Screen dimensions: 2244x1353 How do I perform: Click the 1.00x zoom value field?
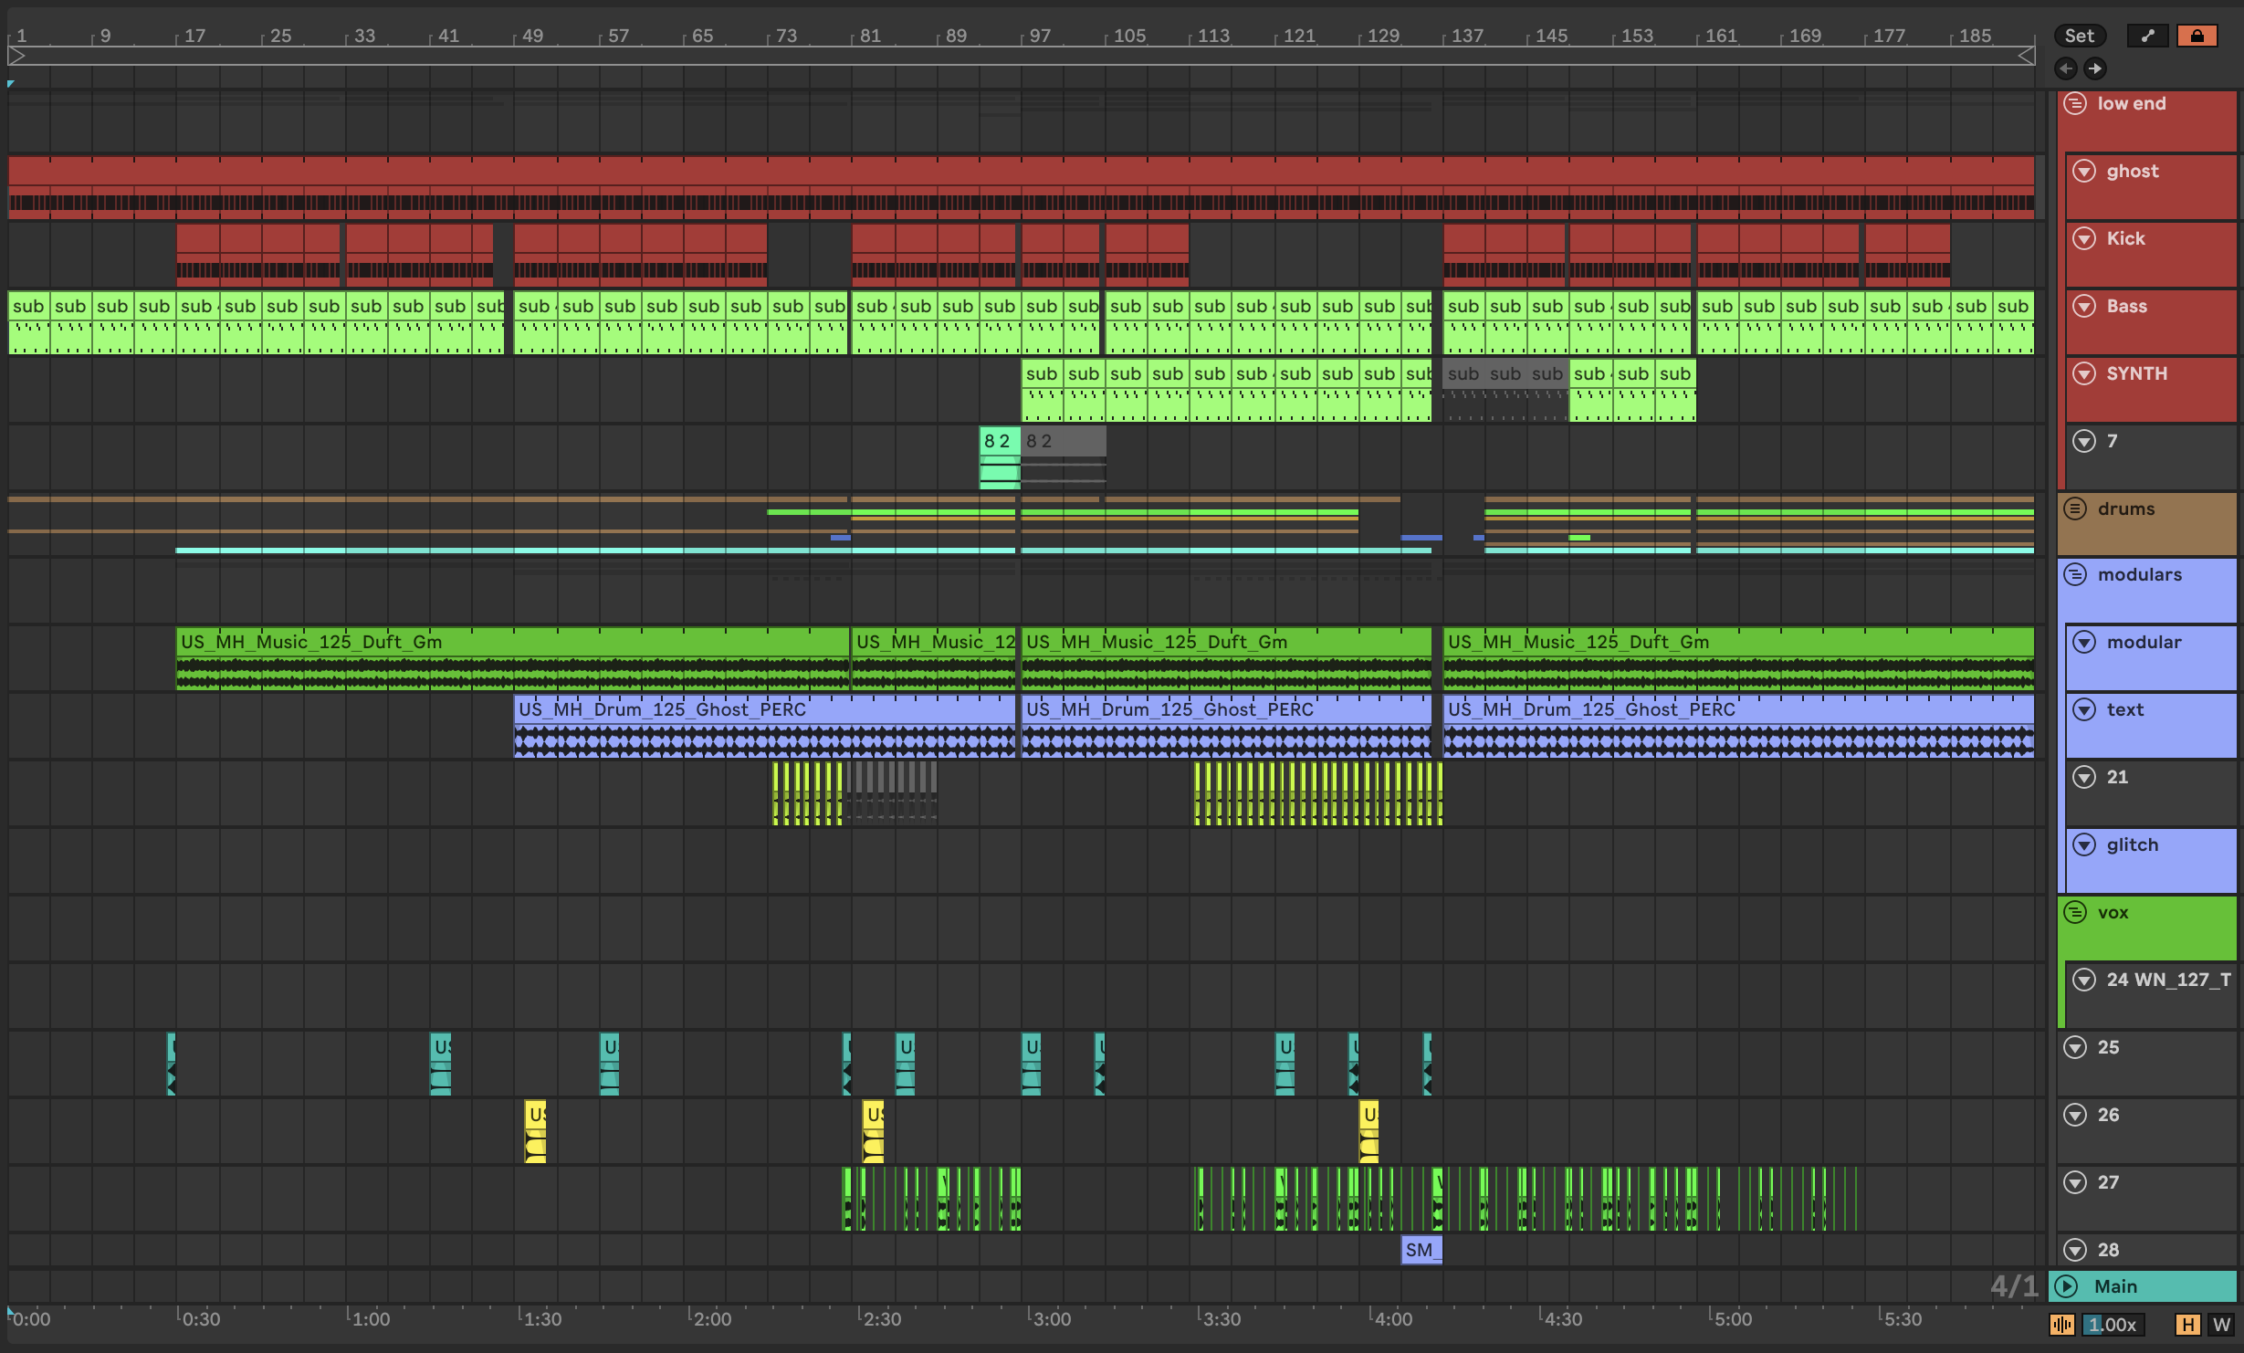[2113, 1325]
